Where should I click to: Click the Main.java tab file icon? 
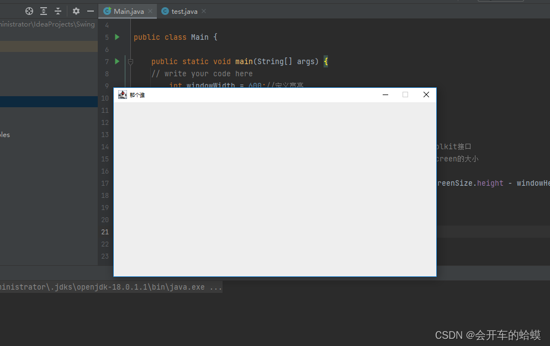point(107,11)
